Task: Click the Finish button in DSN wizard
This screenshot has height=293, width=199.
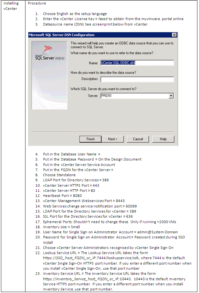Action: [x=90, y=139]
